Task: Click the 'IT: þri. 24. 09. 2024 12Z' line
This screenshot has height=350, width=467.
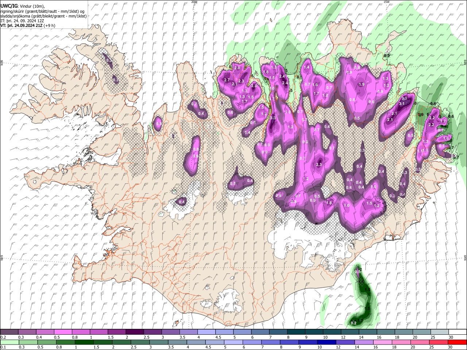Action: (x=22, y=21)
